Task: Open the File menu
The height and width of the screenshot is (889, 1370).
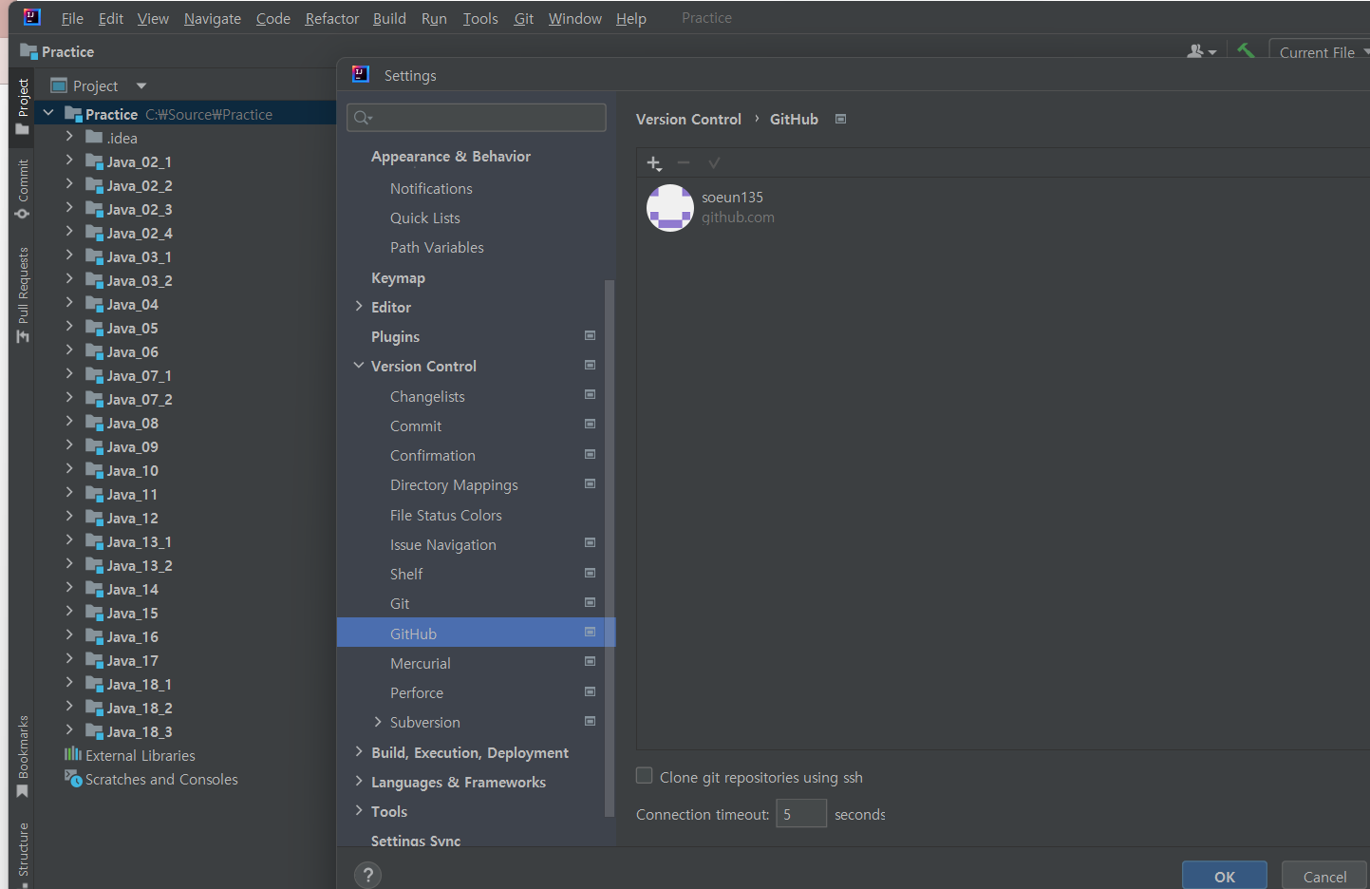Action: click(x=72, y=18)
